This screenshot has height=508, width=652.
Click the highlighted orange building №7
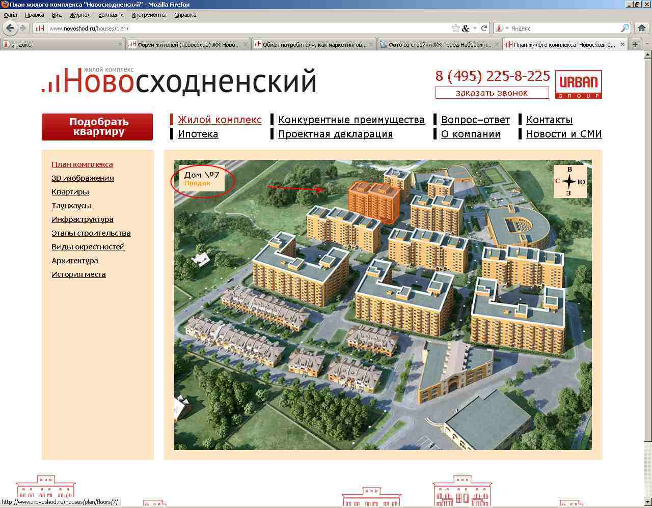[x=373, y=202]
